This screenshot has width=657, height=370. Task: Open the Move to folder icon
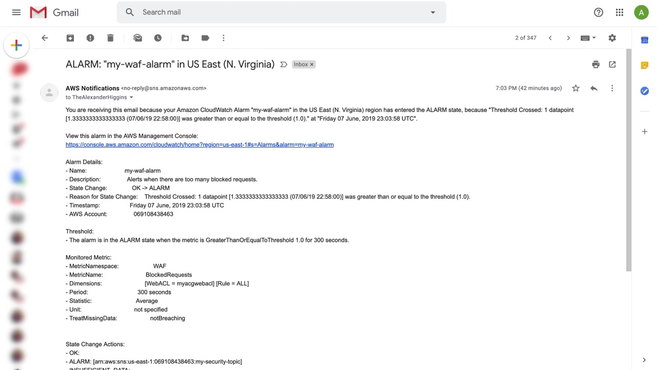tap(185, 38)
